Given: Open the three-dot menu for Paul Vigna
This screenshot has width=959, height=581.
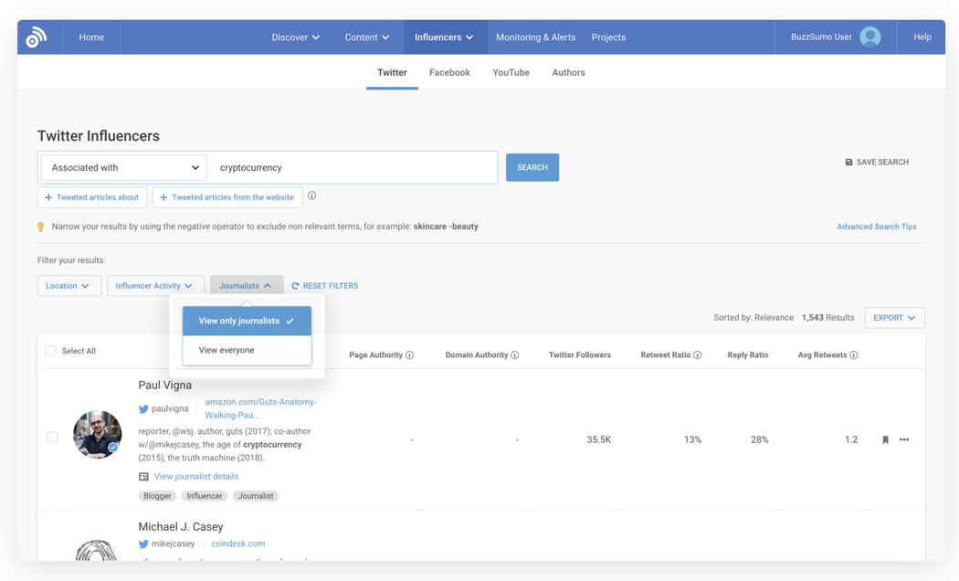Looking at the screenshot, I should 904,440.
